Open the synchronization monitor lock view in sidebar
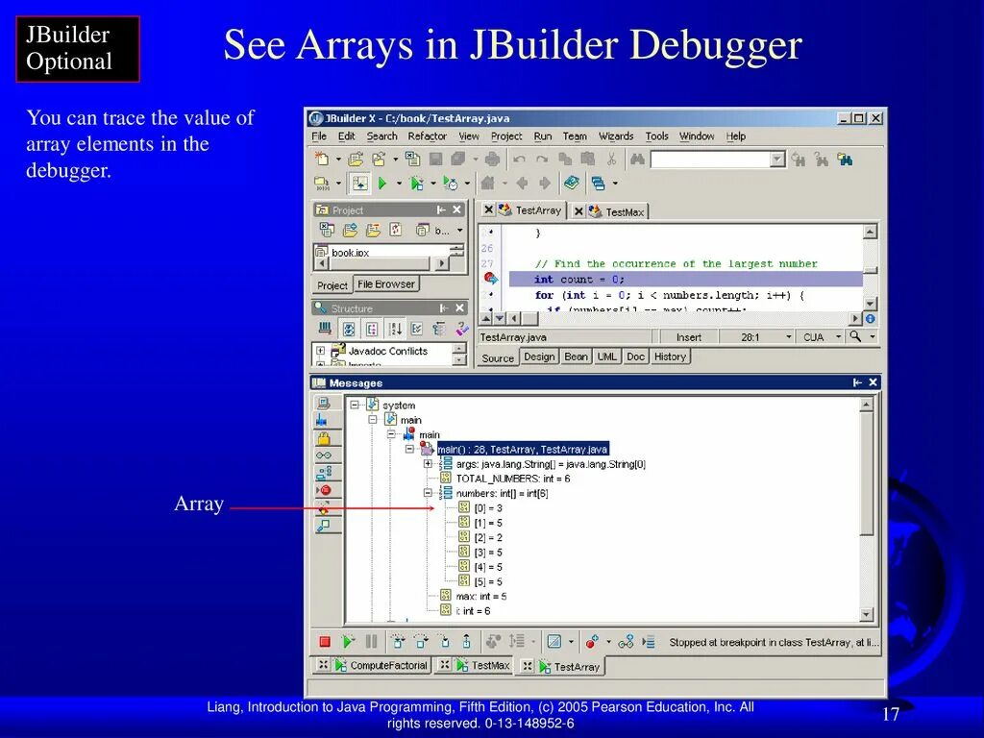Screen dimensions: 984x738 (x=325, y=438)
